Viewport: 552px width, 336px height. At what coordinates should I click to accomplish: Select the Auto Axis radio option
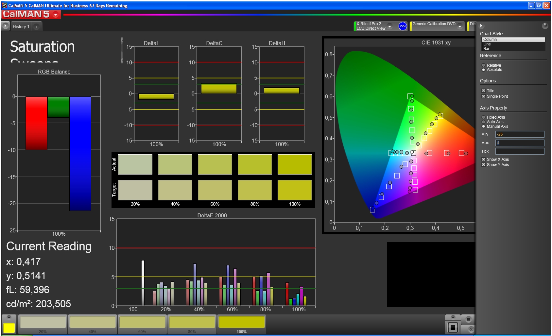[483, 122]
